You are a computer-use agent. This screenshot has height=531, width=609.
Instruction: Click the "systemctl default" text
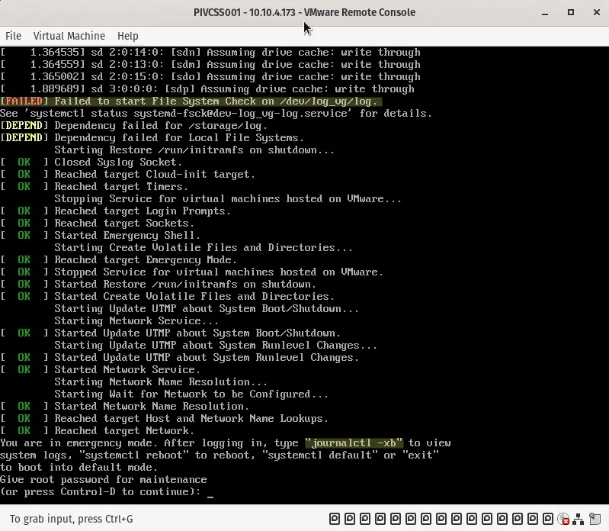pyautogui.click(x=320, y=455)
